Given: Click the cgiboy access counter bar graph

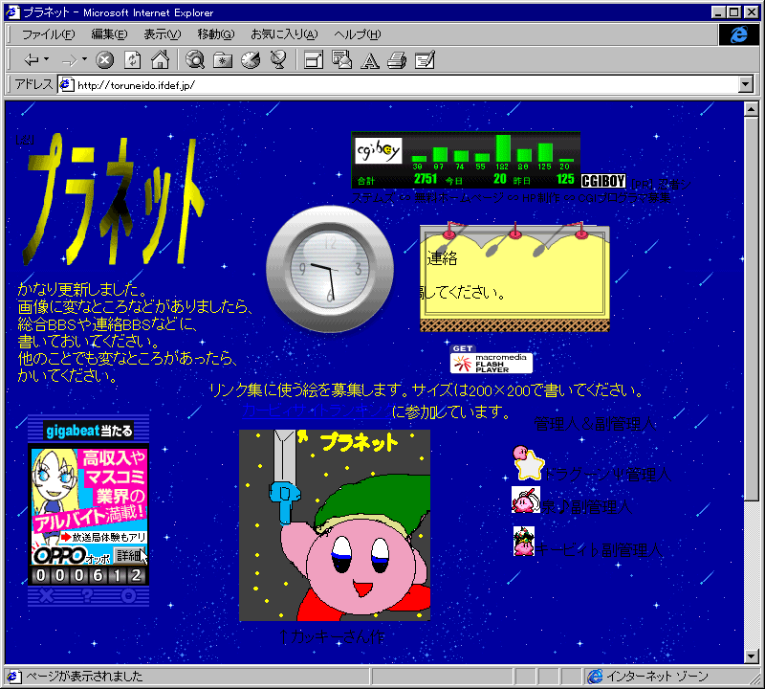Looking at the screenshot, I should 466,160.
